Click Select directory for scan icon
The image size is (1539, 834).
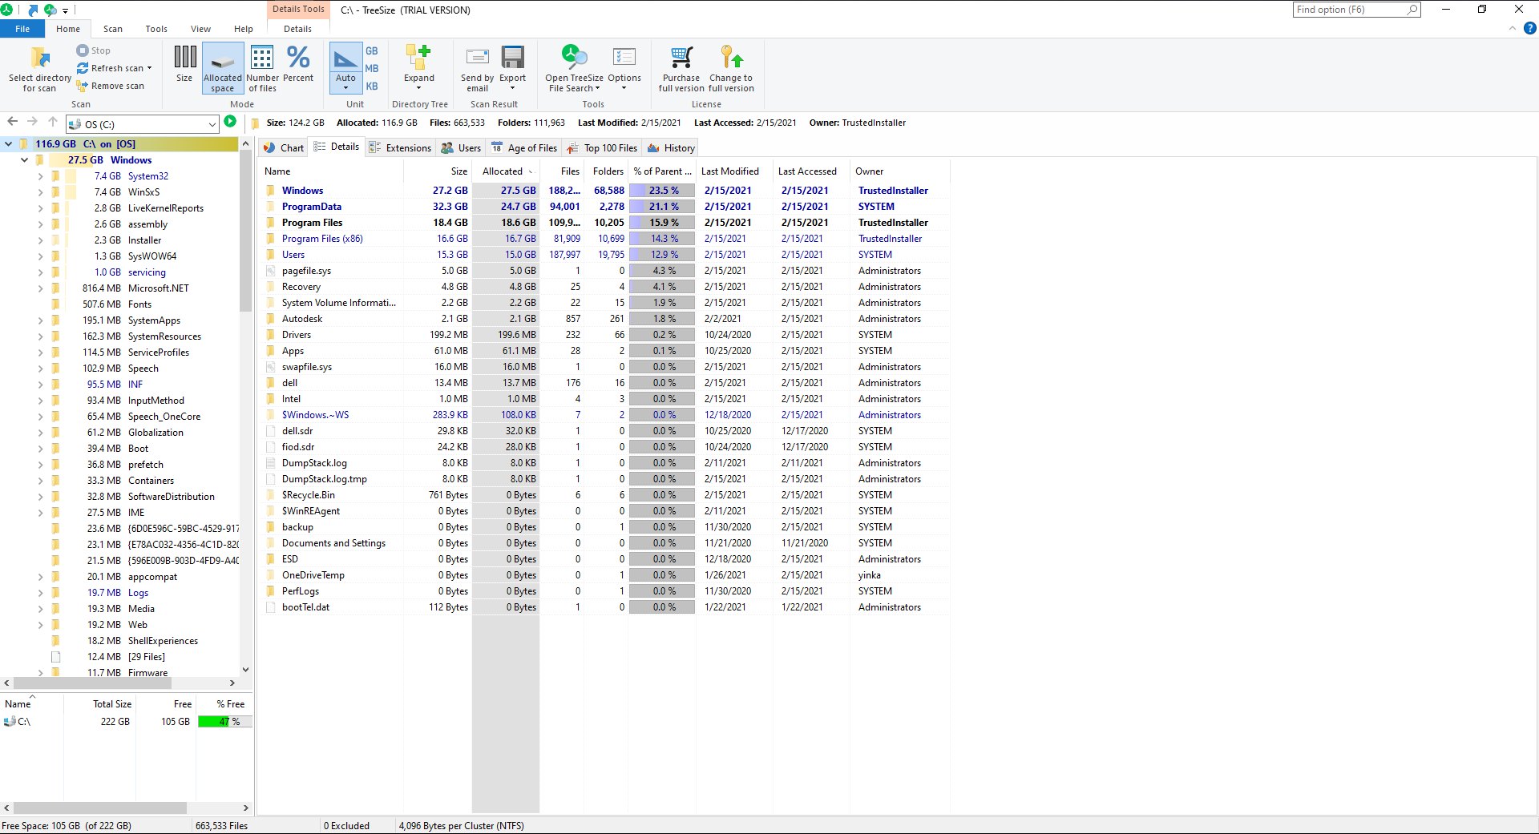pos(40,58)
